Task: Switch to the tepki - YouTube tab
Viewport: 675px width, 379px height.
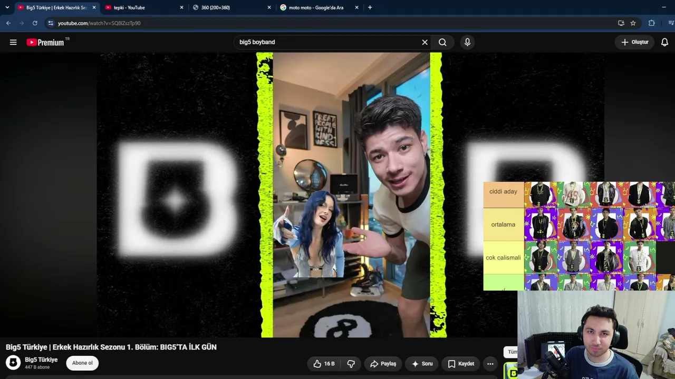Action: pos(144,7)
